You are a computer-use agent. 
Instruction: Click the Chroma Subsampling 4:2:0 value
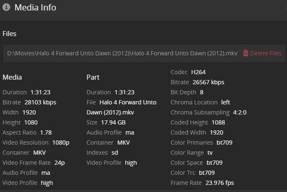click(x=240, y=112)
